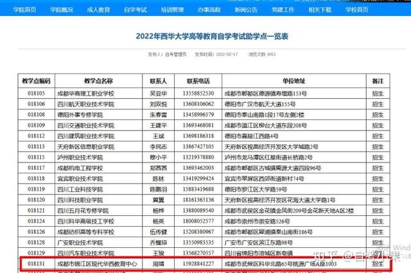411x273 pixels.
Task: Select code cell 018108
Action: 36,114
